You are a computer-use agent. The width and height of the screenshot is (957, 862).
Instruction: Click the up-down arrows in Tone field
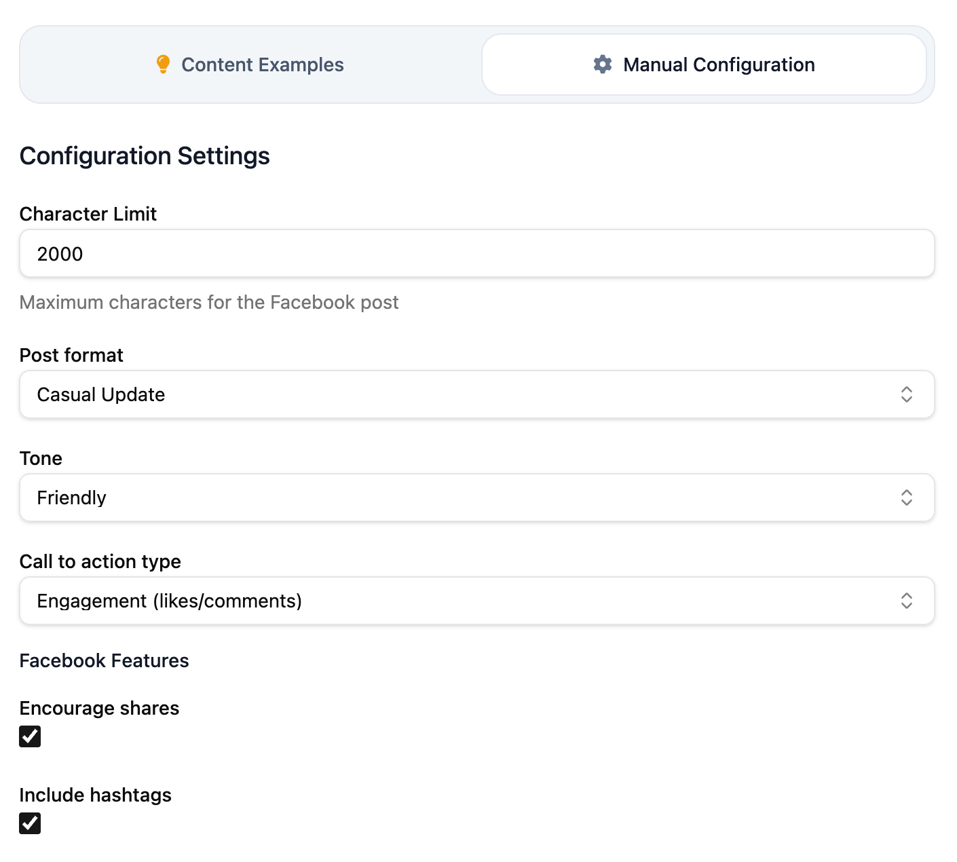(x=906, y=498)
